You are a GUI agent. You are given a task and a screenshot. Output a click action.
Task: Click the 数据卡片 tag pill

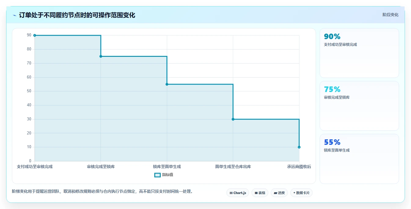(301, 193)
